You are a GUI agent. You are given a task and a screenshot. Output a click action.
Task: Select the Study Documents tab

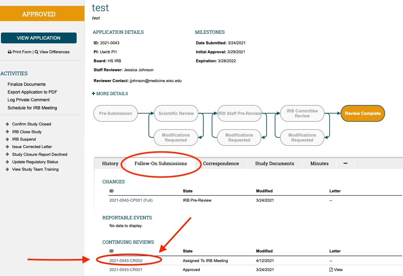click(x=274, y=163)
